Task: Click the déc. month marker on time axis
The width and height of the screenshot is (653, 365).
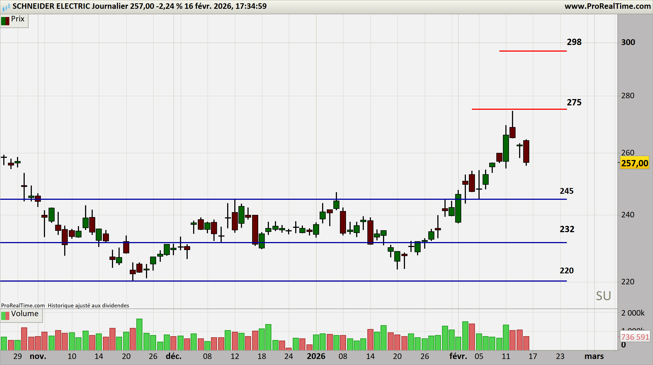Action: pyautogui.click(x=173, y=356)
